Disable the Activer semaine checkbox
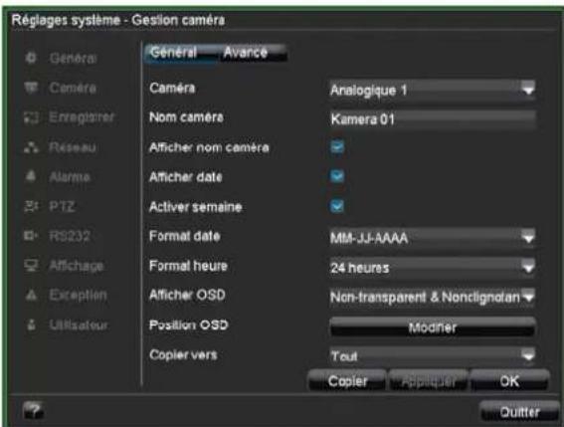The image size is (564, 427). (337, 206)
